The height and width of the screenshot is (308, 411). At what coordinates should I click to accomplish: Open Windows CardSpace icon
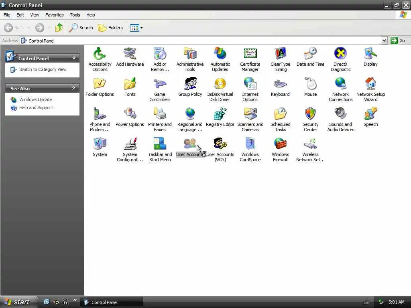tap(250, 144)
